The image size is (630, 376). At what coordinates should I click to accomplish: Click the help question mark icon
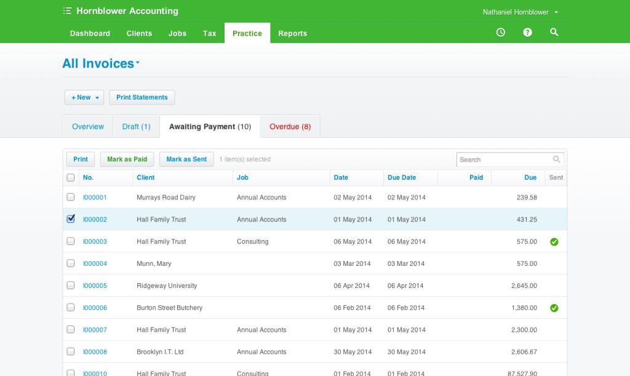tap(527, 32)
